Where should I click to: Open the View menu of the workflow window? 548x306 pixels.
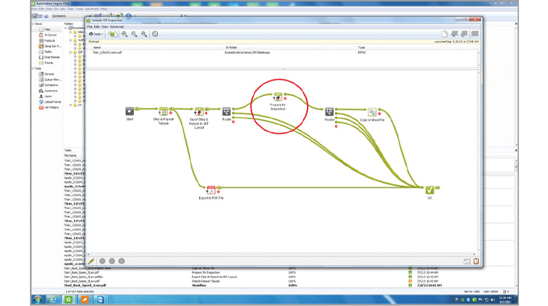[105, 27]
